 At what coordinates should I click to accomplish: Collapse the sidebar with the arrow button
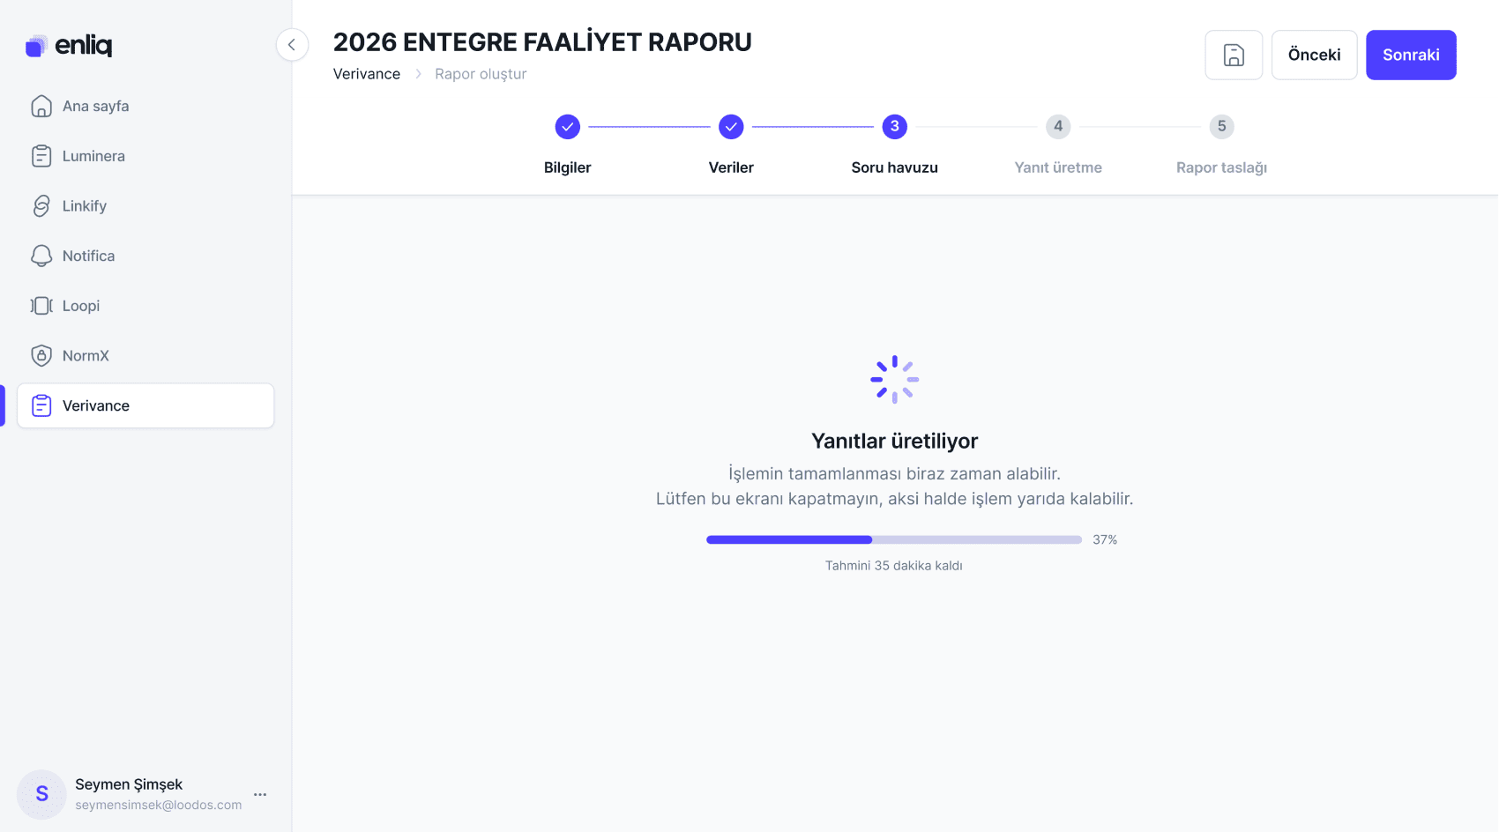[292, 44]
